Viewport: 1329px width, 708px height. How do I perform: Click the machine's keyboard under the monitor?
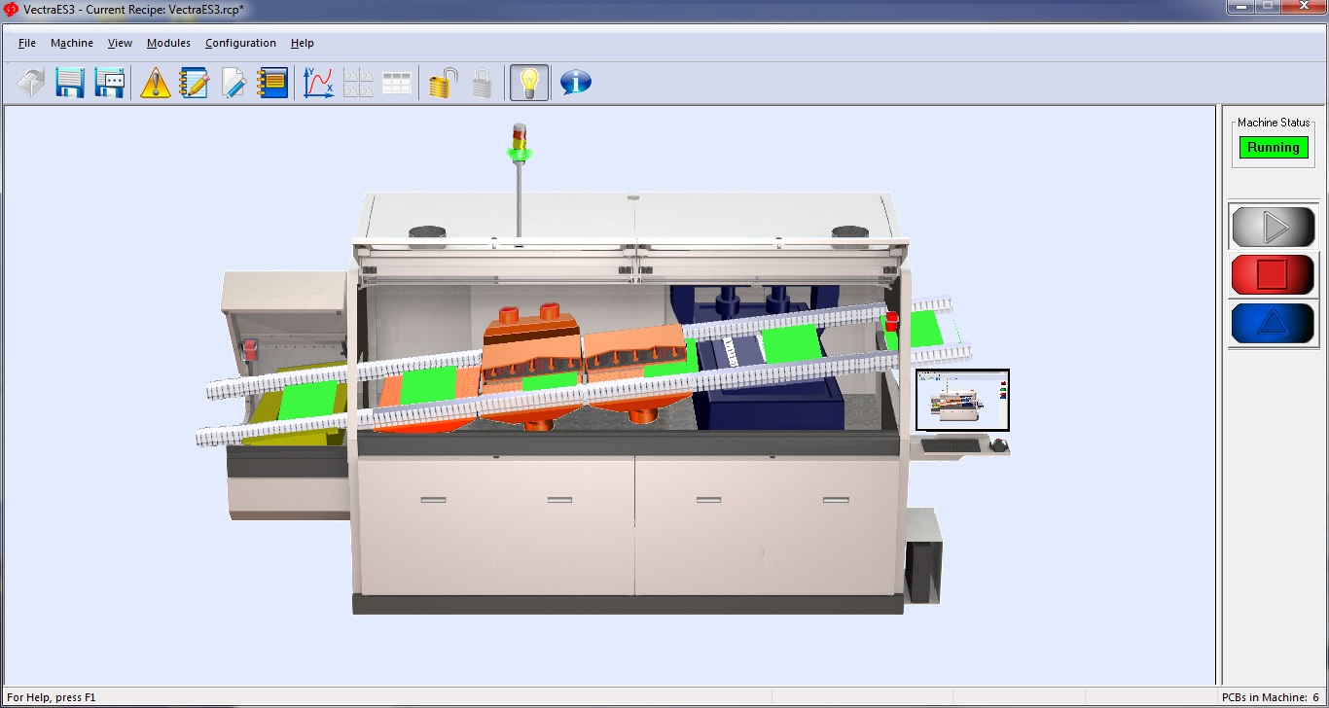click(x=952, y=445)
